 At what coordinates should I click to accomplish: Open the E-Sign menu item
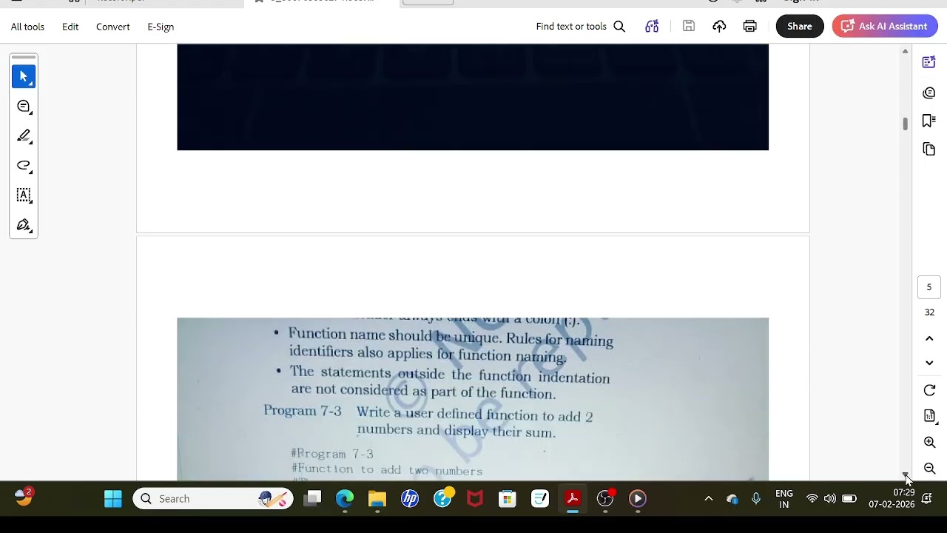click(161, 27)
